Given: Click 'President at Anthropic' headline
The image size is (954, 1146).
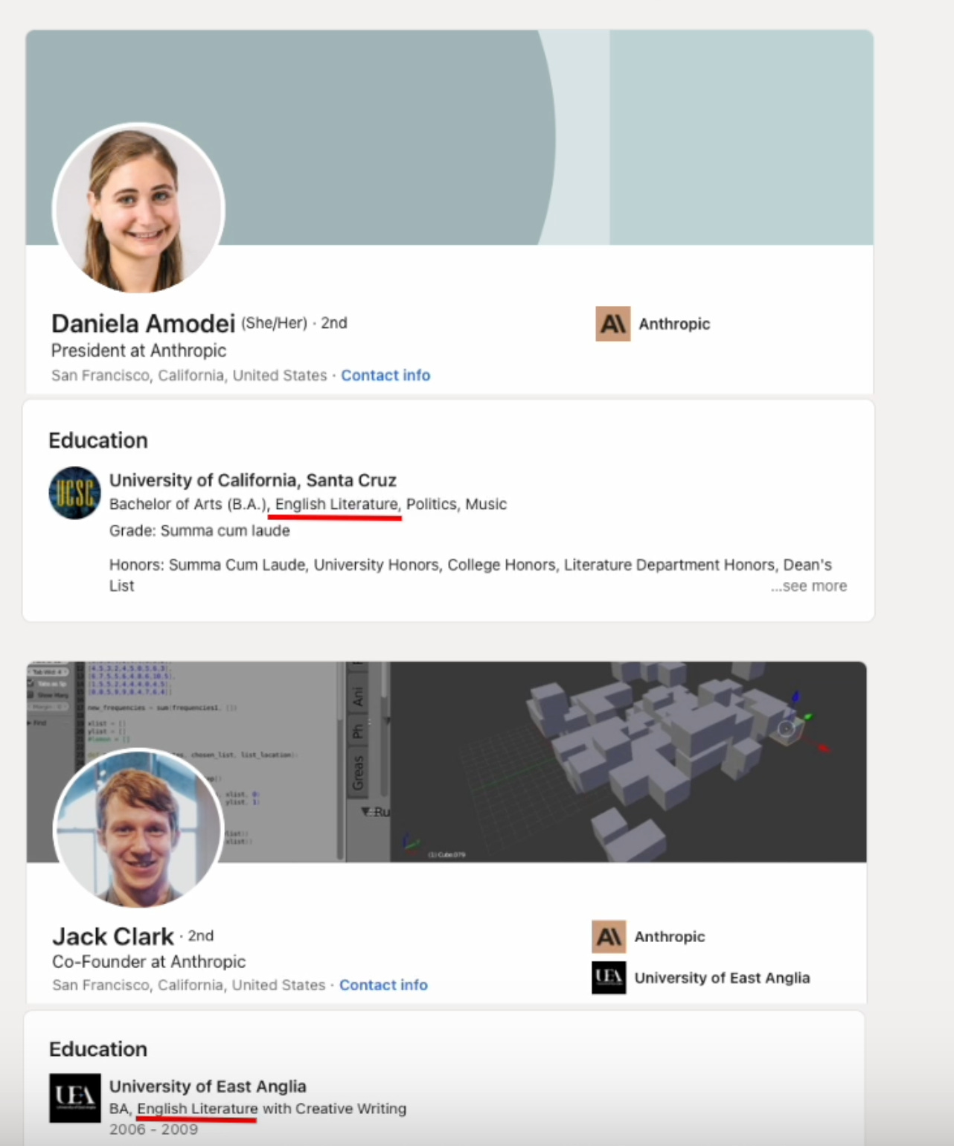Looking at the screenshot, I should click(138, 350).
